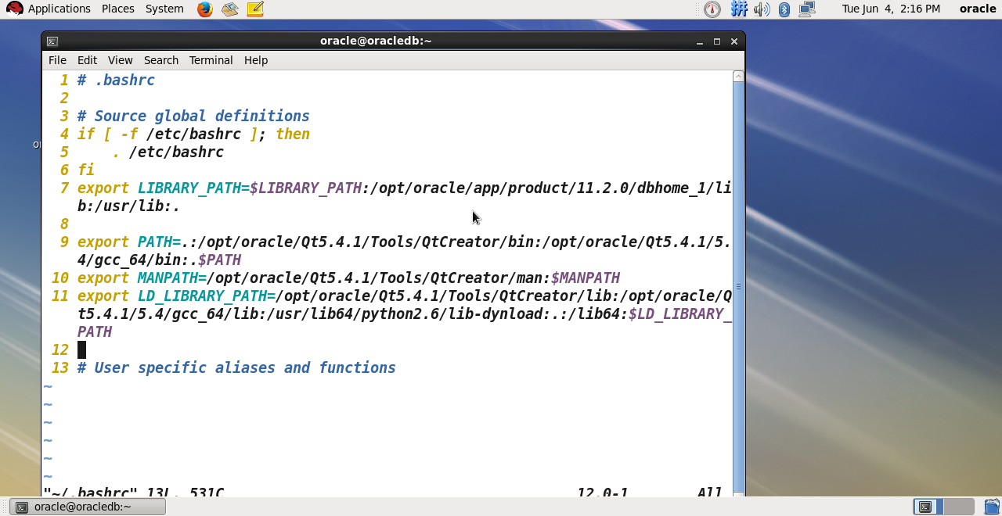Click the '12,0-1' cursor position indicator
The image size is (1002, 516).
pos(603,493)
